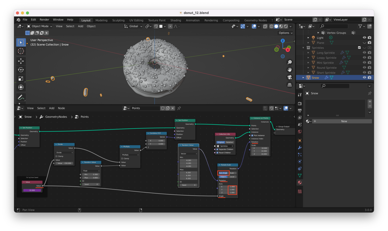Screen dimensions: 388x231
Task: Select the Rotate tool in the viewport toolbar
Action: click(x=21, y=70)
